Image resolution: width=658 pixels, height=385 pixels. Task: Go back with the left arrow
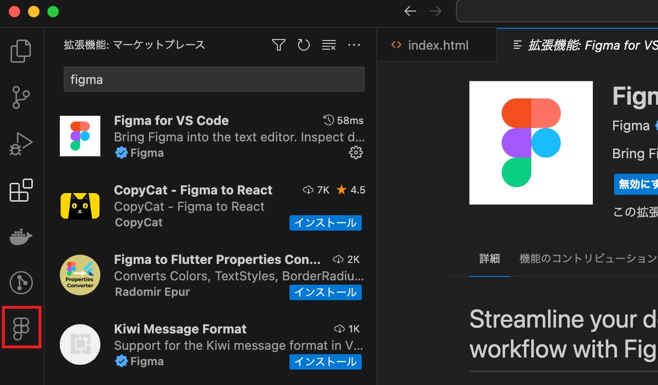410,12
